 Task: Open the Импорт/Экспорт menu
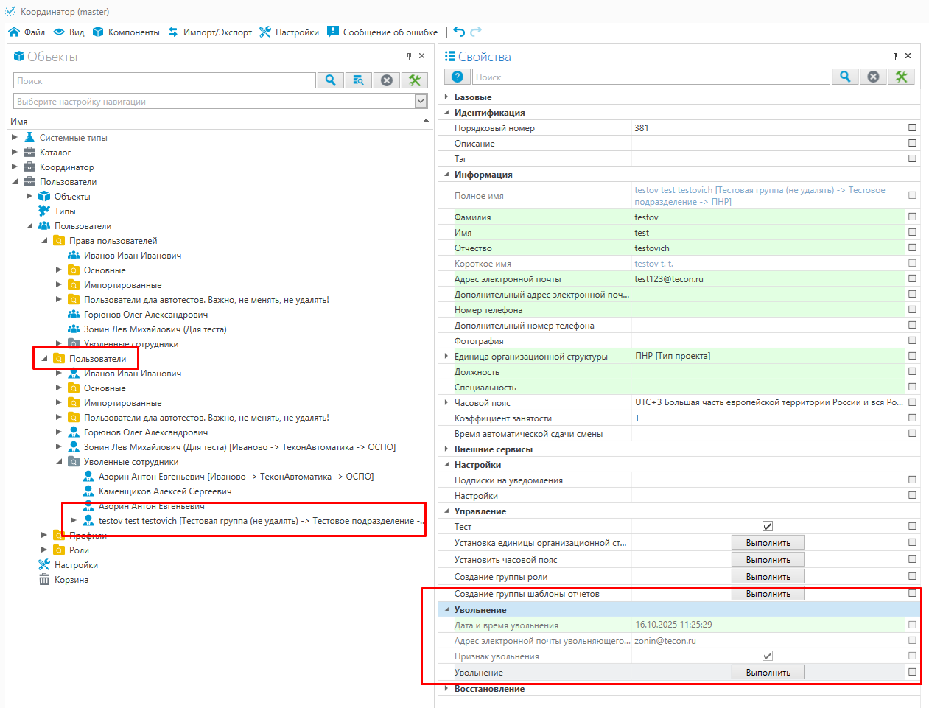coord(210,32)
